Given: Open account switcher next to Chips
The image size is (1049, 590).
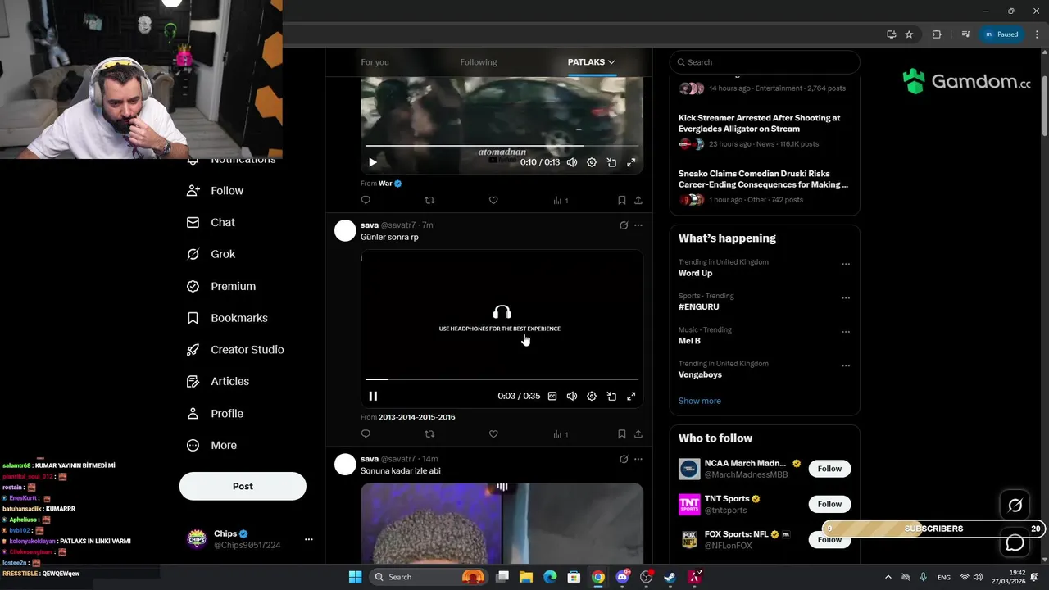Looking at the screenshot, I should [x=308, y=539].
